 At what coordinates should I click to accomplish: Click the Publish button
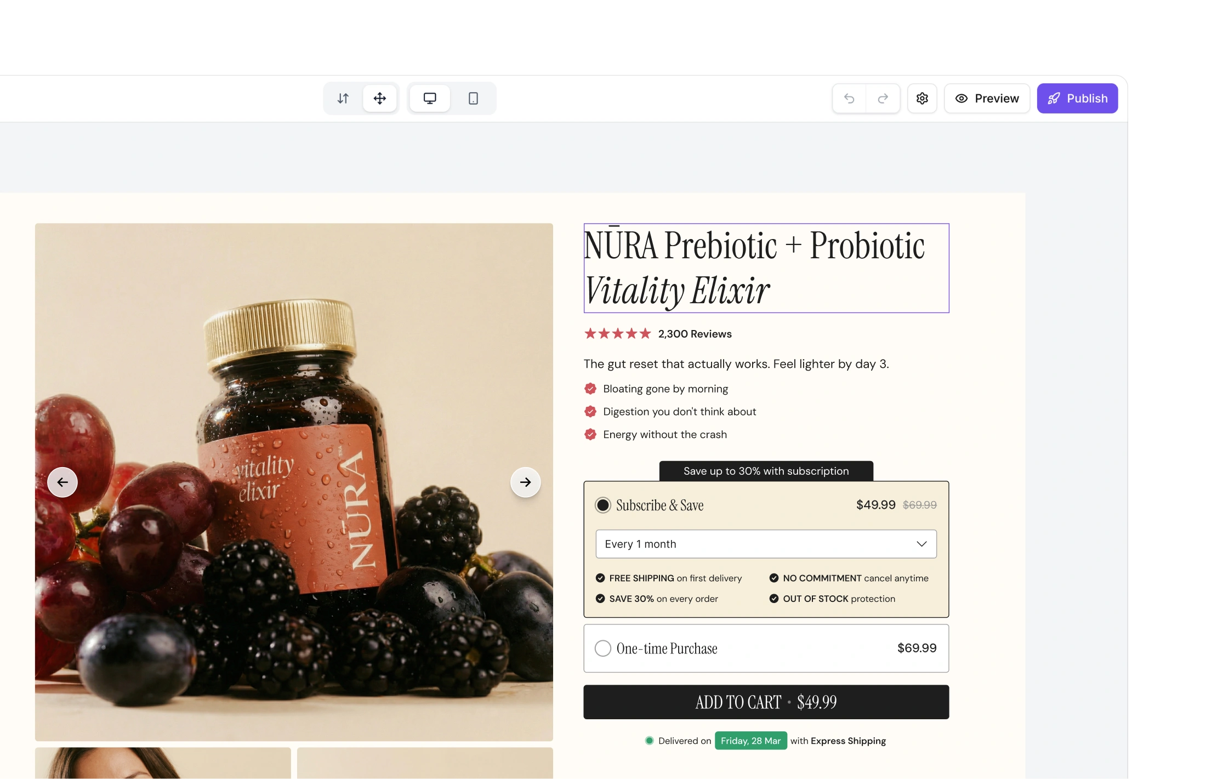click(x=1077, y=99)
